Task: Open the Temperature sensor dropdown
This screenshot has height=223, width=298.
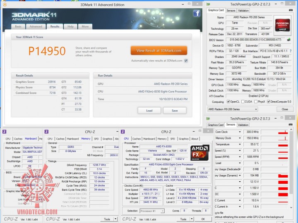Action: 240,144
